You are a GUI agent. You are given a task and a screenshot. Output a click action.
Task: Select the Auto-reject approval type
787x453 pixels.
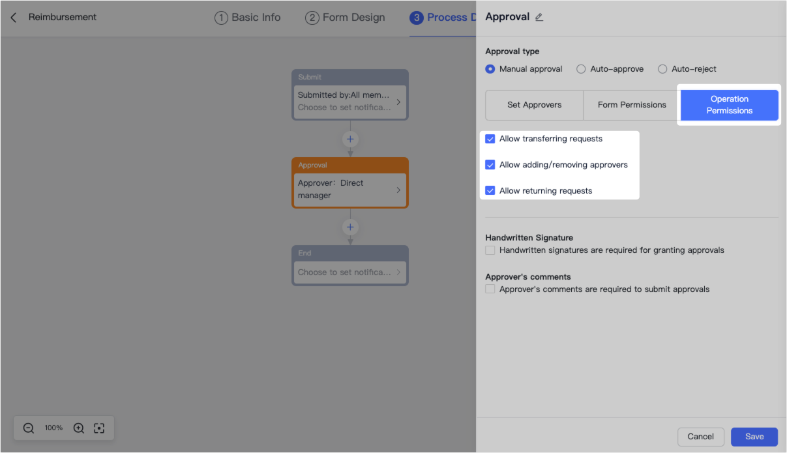(x=662, y=68)
